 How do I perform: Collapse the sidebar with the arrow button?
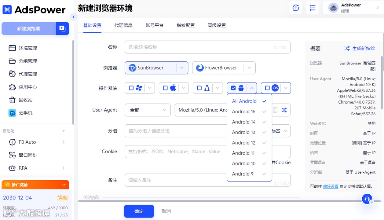pos(74,17)
